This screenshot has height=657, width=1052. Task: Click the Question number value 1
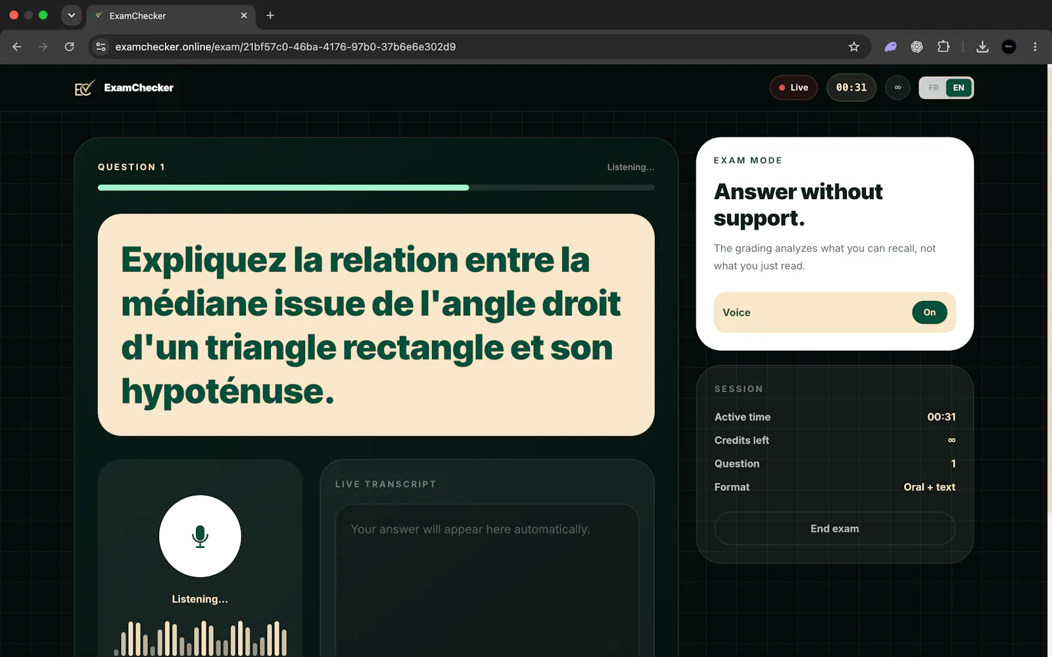click(x=953, y=464)
